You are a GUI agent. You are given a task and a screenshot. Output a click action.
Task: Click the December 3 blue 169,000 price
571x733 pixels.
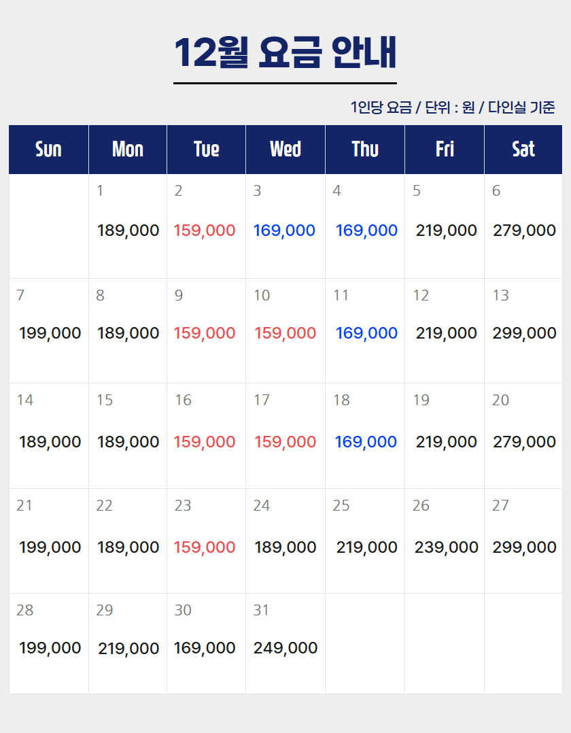pos(284,231)
